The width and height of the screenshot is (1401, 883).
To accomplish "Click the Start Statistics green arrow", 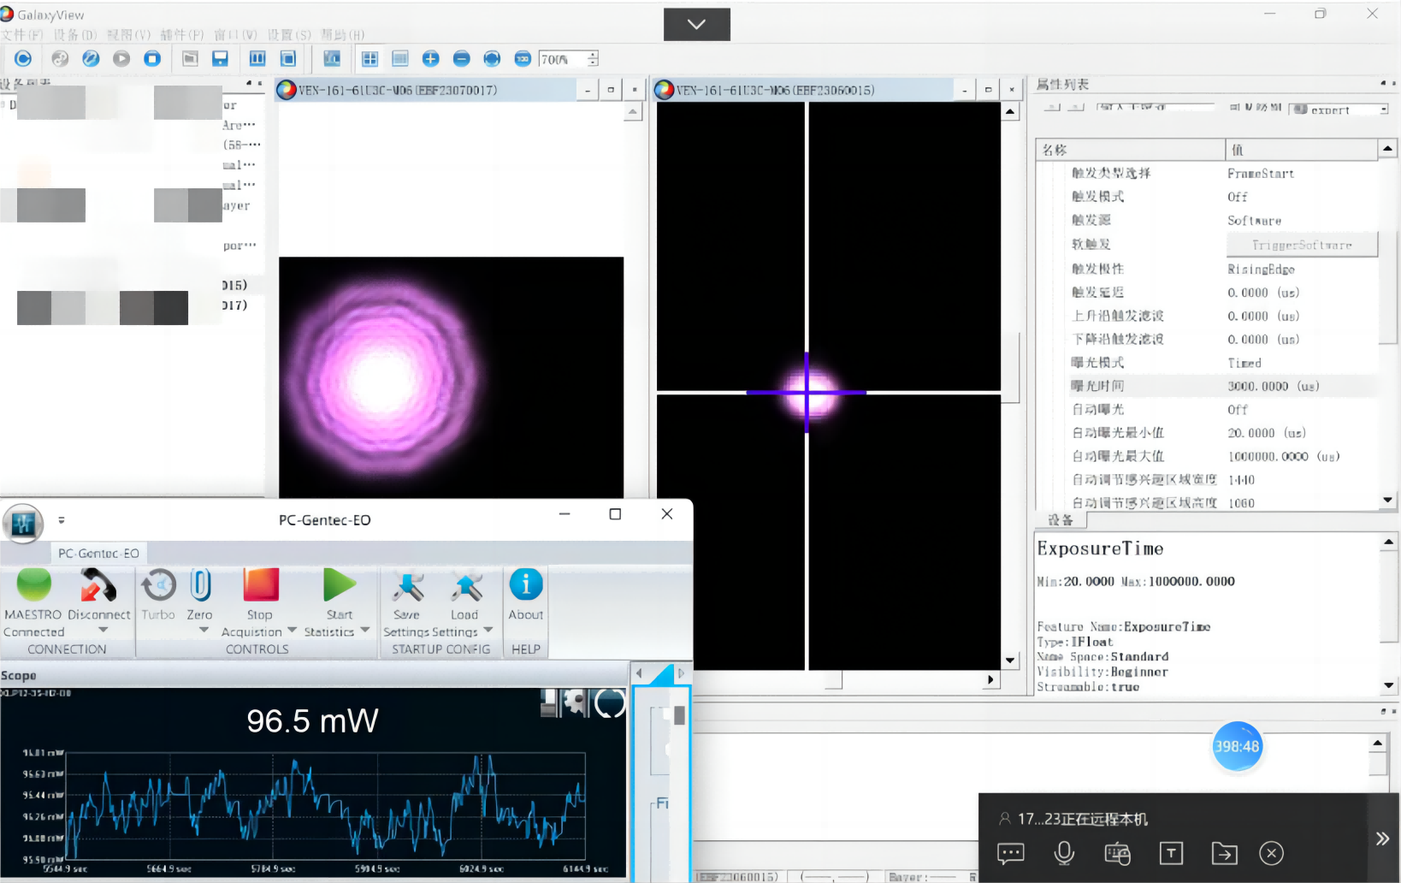I will click(340, 586).
